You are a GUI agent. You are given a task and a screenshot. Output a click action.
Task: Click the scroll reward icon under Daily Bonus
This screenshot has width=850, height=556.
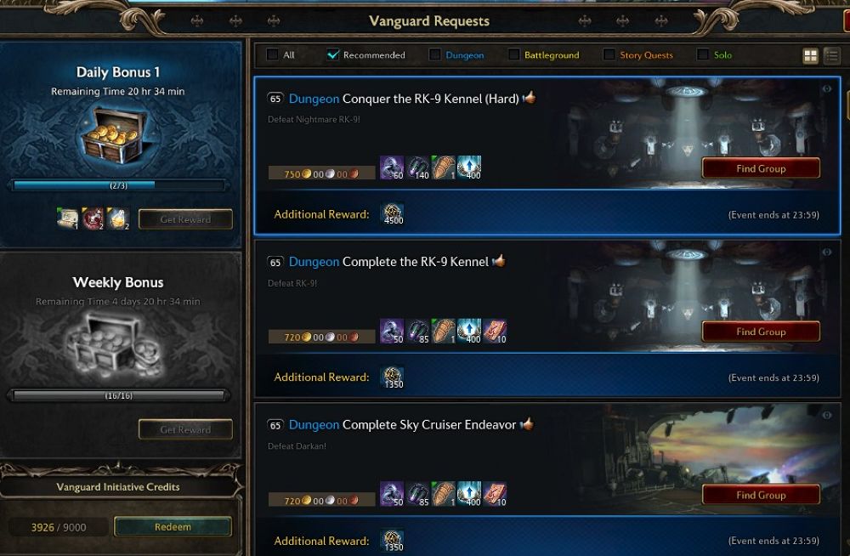click(x=68, y=218)
